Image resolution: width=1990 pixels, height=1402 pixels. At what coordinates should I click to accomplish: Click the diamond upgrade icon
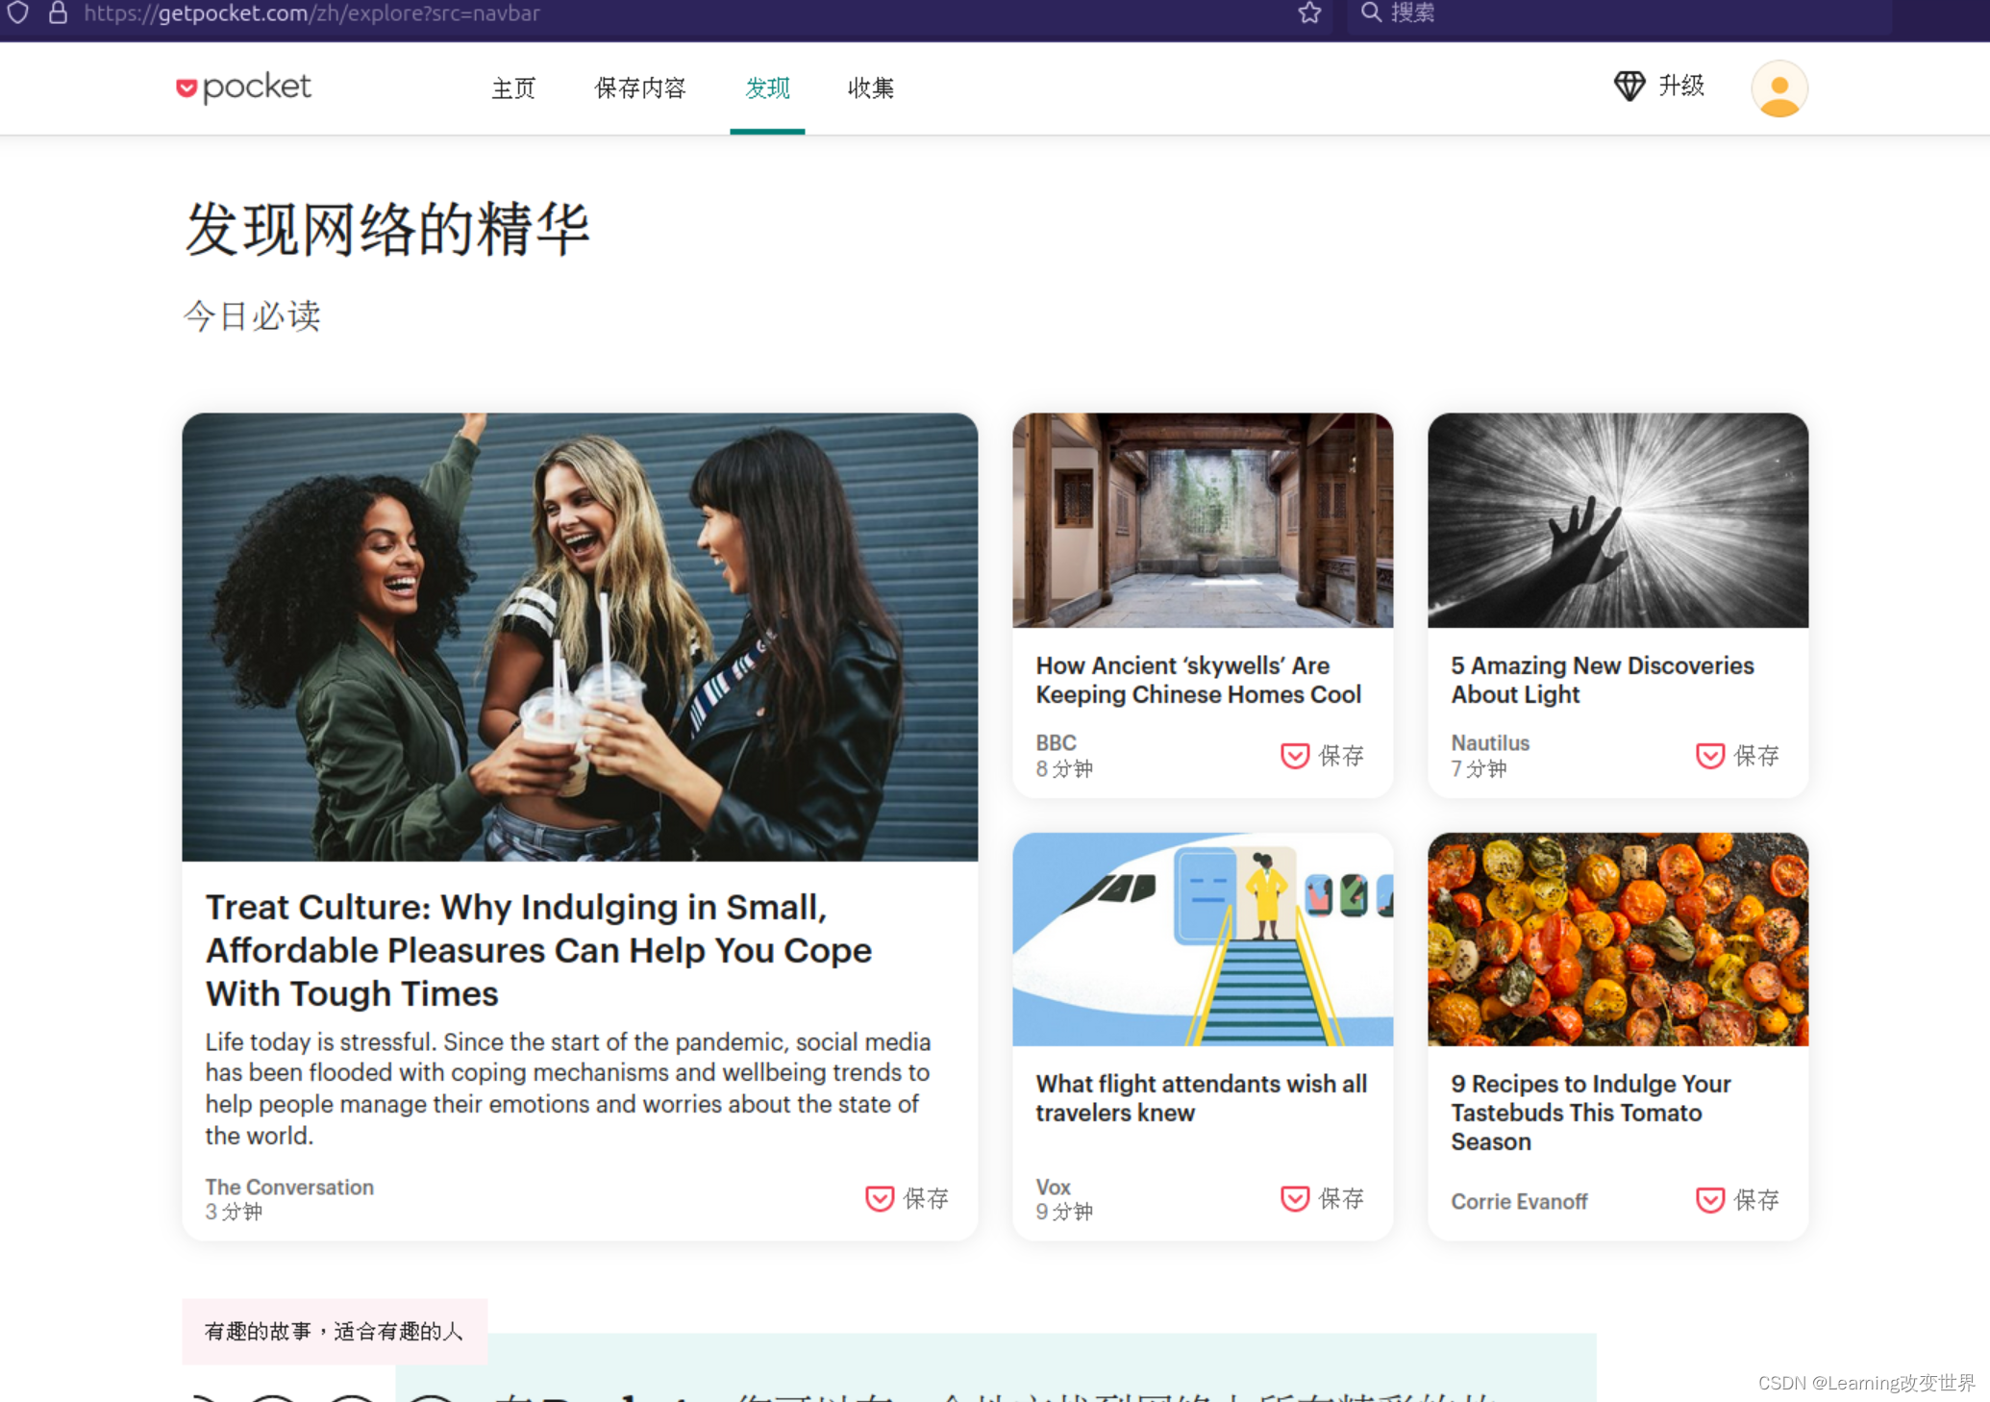[1629, 87]
